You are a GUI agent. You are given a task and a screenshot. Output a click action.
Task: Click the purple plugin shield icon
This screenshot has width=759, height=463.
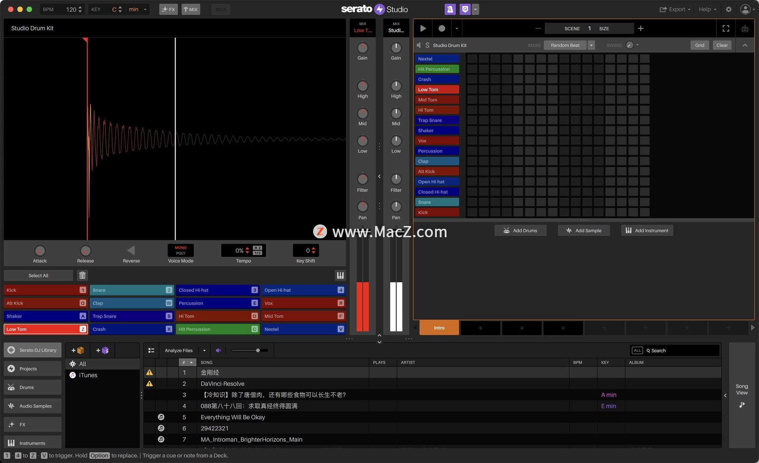tap(465, 9)
